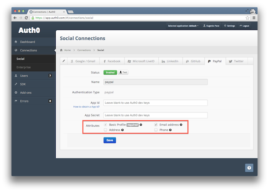The height and width of the screenshot is (192, 269).
Task: Click the blue Save button
Action: (110, 140)
